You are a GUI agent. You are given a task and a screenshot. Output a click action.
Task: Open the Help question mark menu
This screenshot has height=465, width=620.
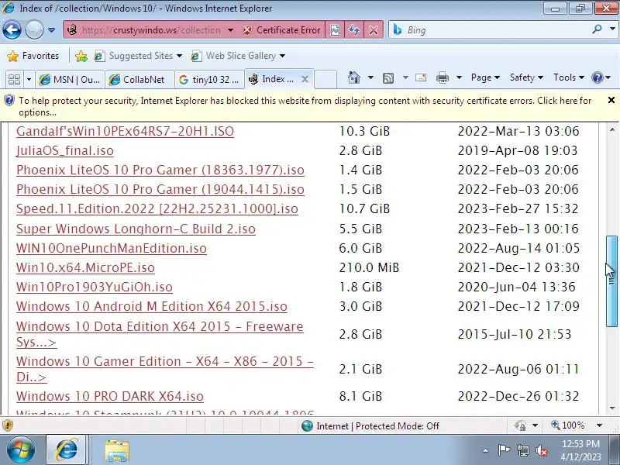pos(601,77)
